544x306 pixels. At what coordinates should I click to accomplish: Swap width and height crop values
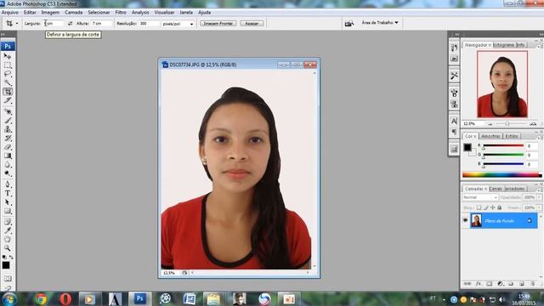point(70,23)
